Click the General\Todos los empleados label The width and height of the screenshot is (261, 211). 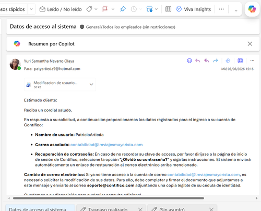point(130,27)
